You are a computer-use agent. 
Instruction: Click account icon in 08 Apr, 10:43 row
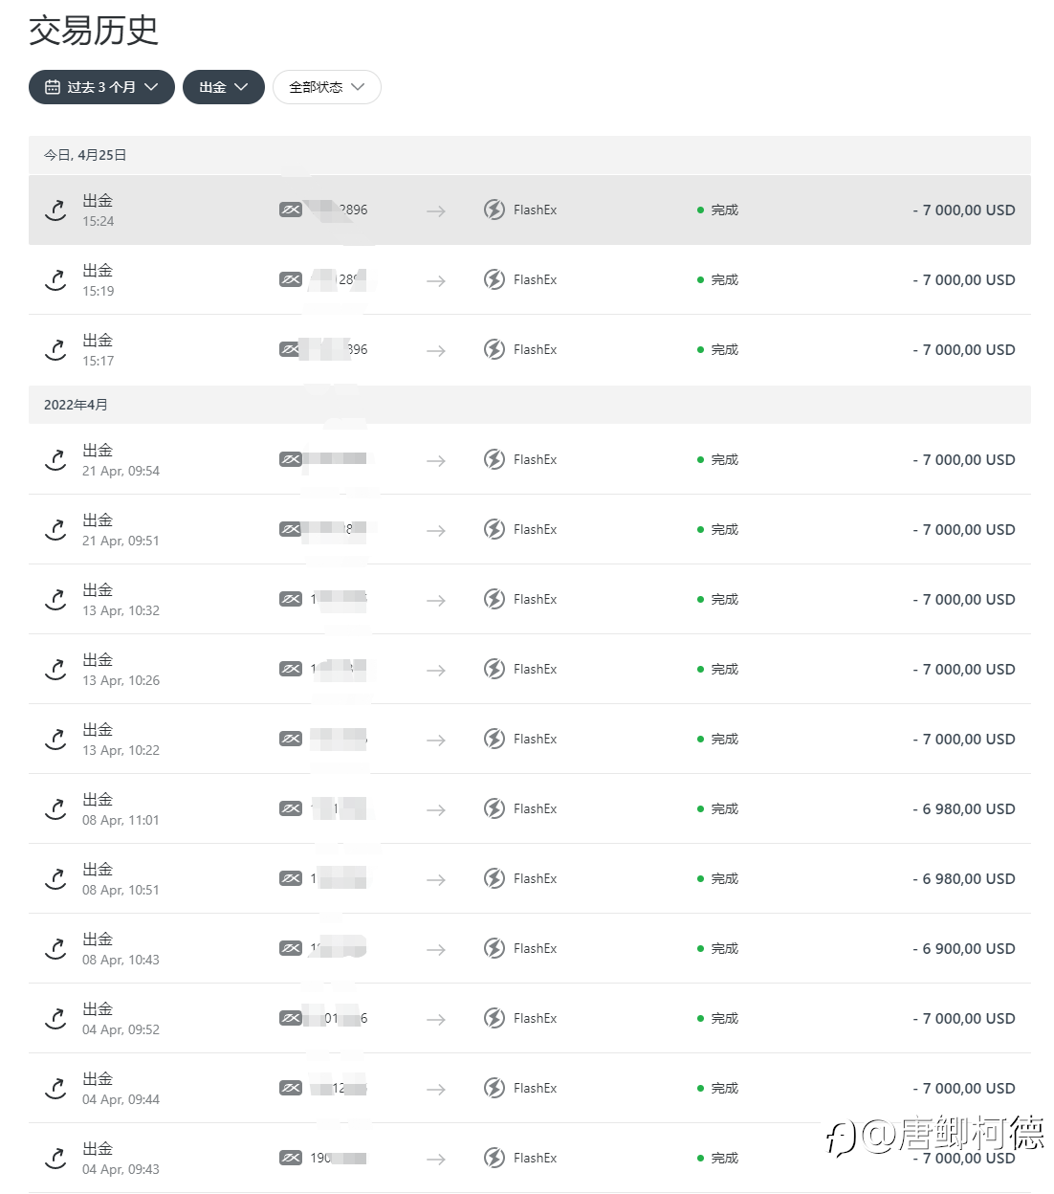click(x=291, y=948)
